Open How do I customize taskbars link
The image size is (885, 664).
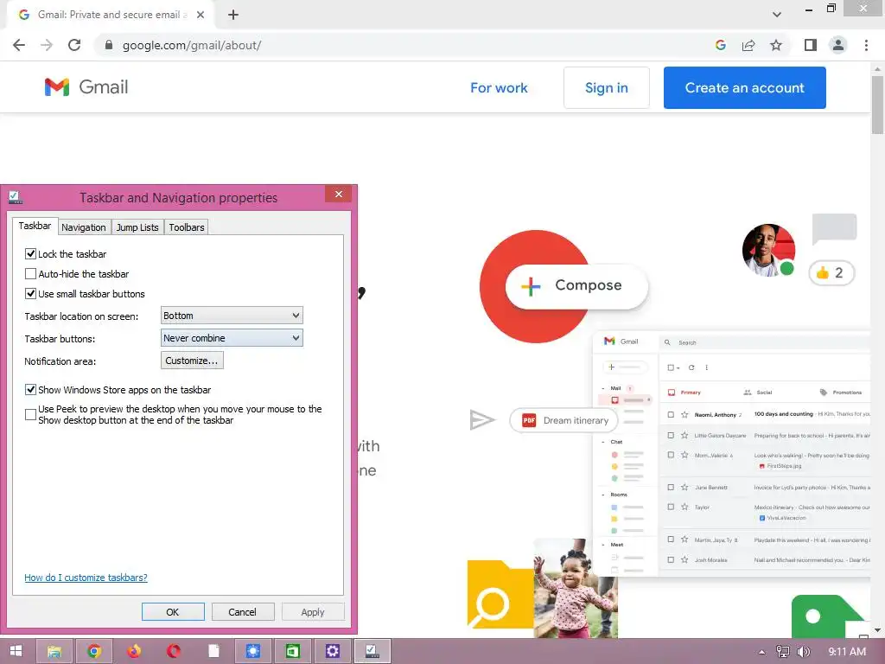[86, 578]
